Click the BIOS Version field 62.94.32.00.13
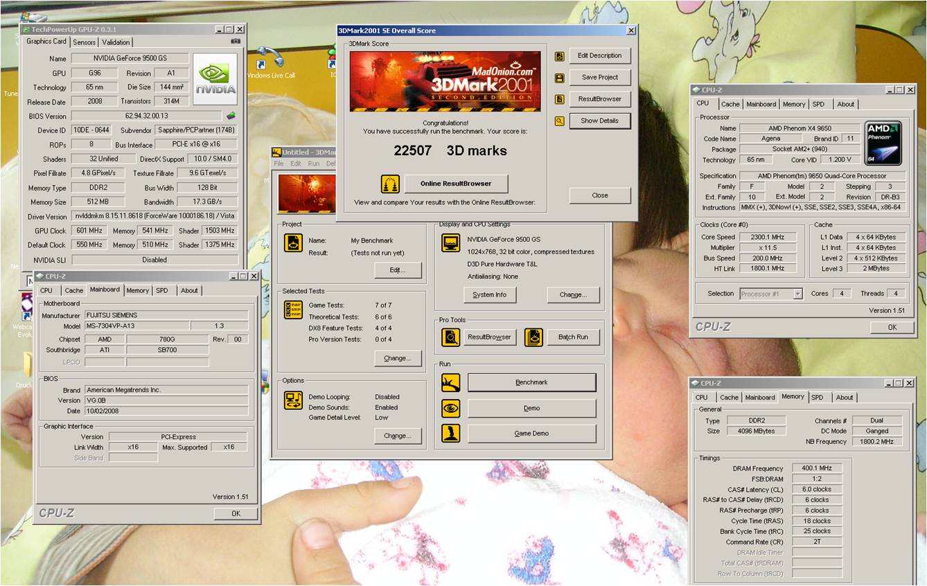 147,116
